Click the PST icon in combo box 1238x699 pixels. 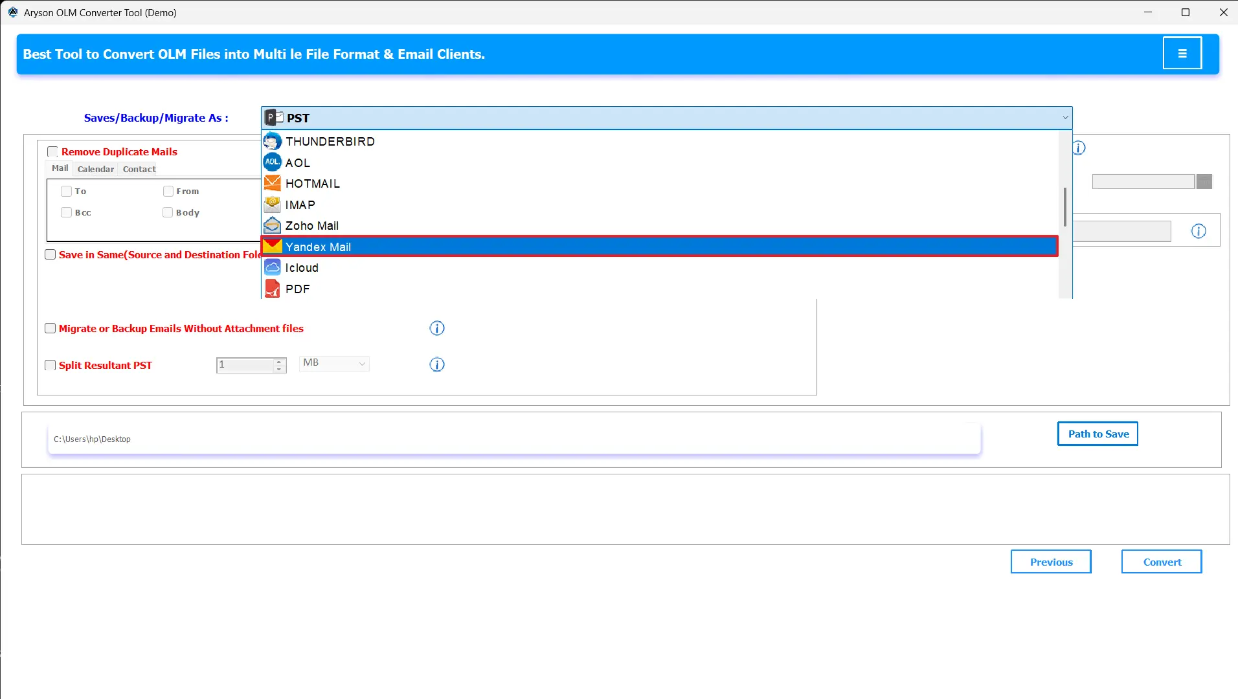pyautogui.click(x=275, y=118)
